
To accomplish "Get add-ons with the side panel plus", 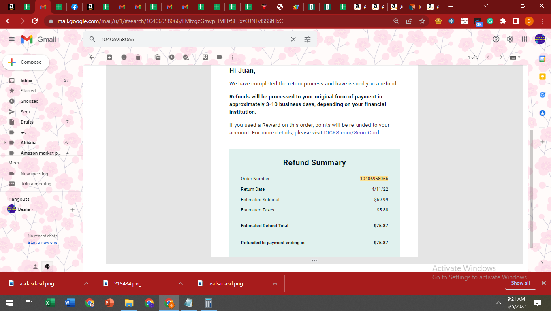I will click(542, 142).
